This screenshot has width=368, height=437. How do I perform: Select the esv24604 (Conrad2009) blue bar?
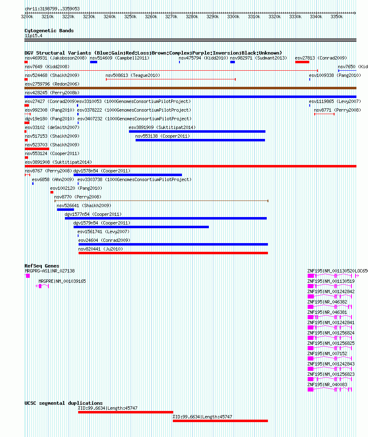[x=173, y=244]
